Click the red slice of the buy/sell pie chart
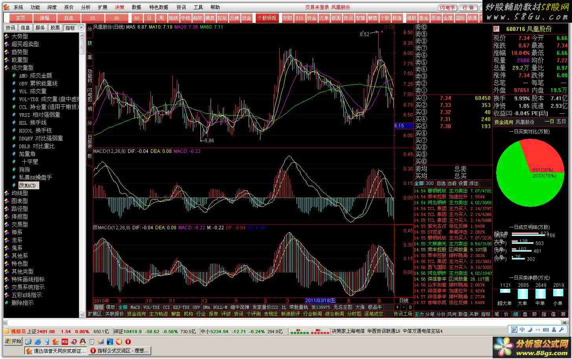The image size is (572, 359). coord(542,157)
